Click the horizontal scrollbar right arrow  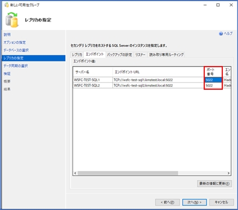pyautogui.click(x=228, y=173)
